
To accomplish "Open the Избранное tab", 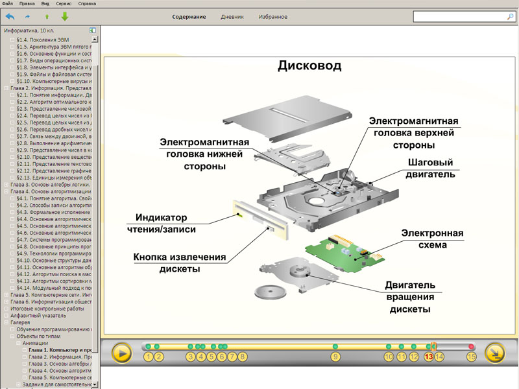I will (272, 17).
